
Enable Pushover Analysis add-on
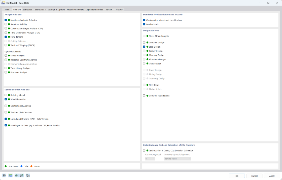[6, 72]
